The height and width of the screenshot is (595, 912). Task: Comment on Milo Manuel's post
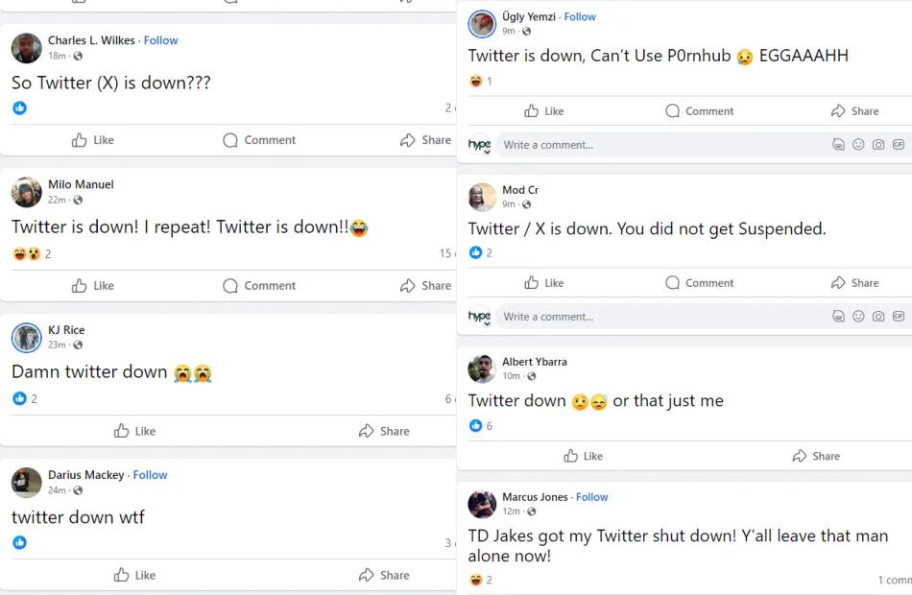pos(259,286)
